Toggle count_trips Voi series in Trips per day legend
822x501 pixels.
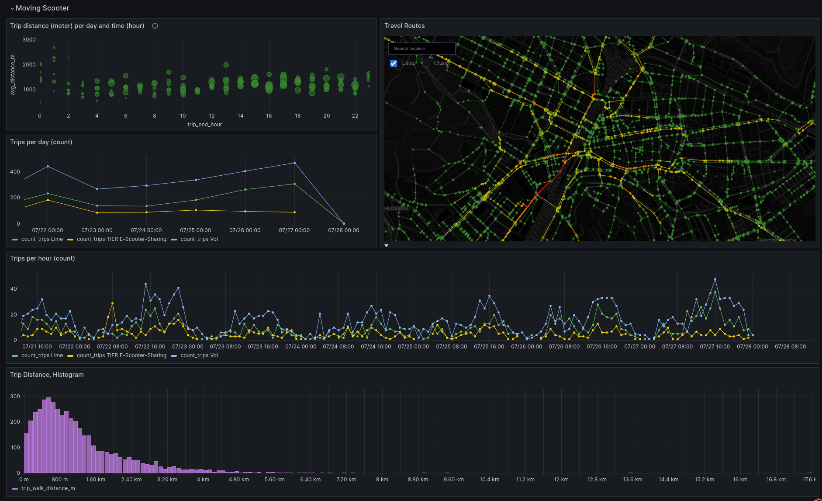coord(199,239)
